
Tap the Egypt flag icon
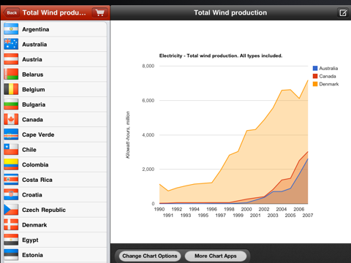click(11, 240)
